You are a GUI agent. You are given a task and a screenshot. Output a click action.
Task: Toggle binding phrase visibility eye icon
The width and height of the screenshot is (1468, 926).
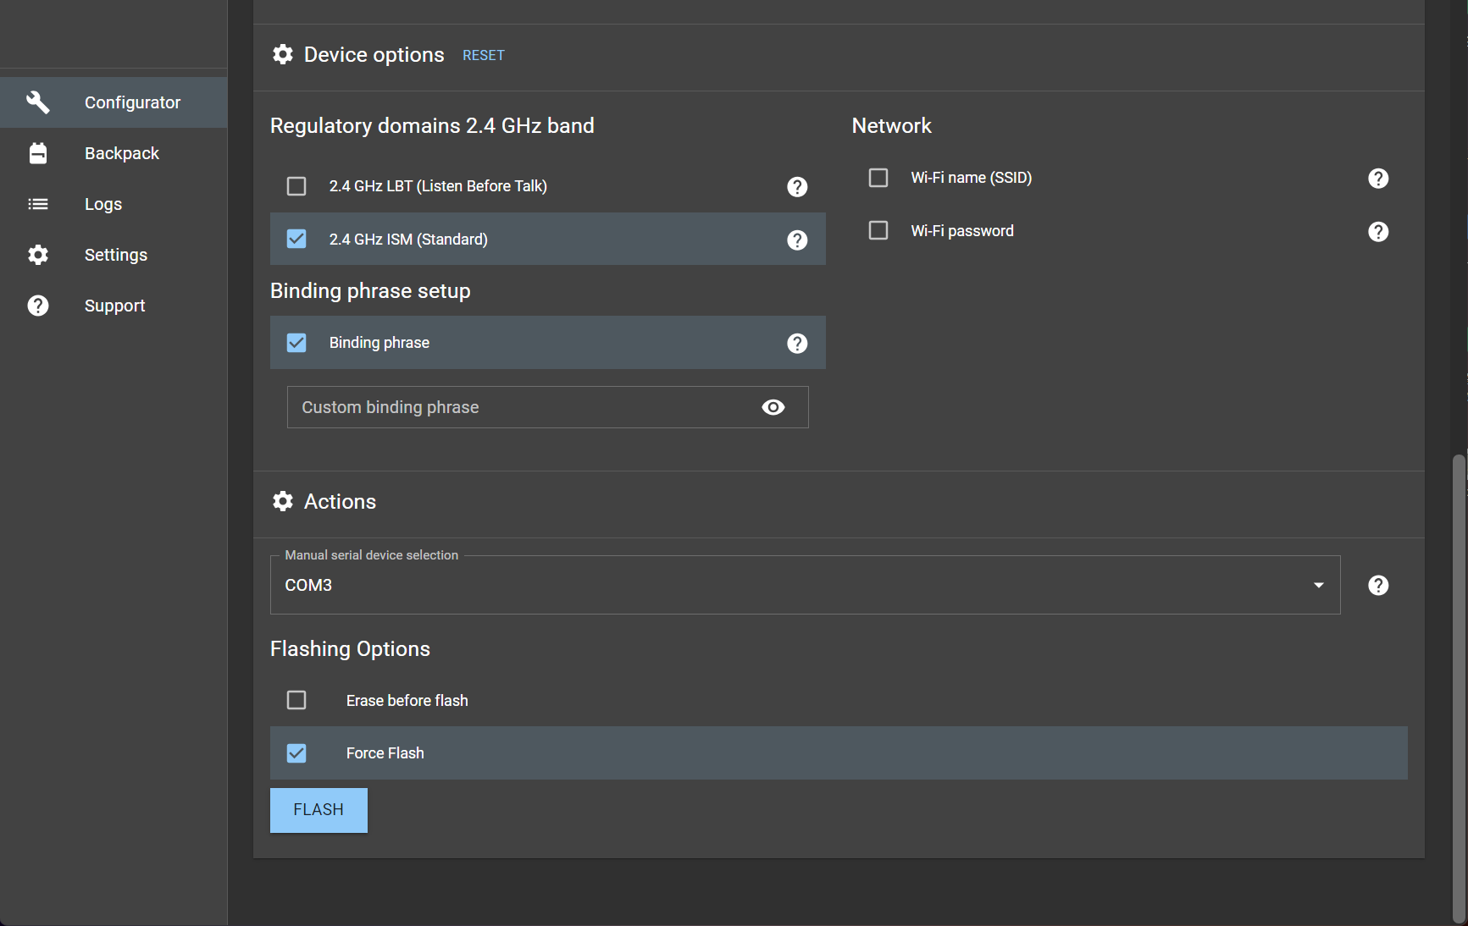click(773, 407)
